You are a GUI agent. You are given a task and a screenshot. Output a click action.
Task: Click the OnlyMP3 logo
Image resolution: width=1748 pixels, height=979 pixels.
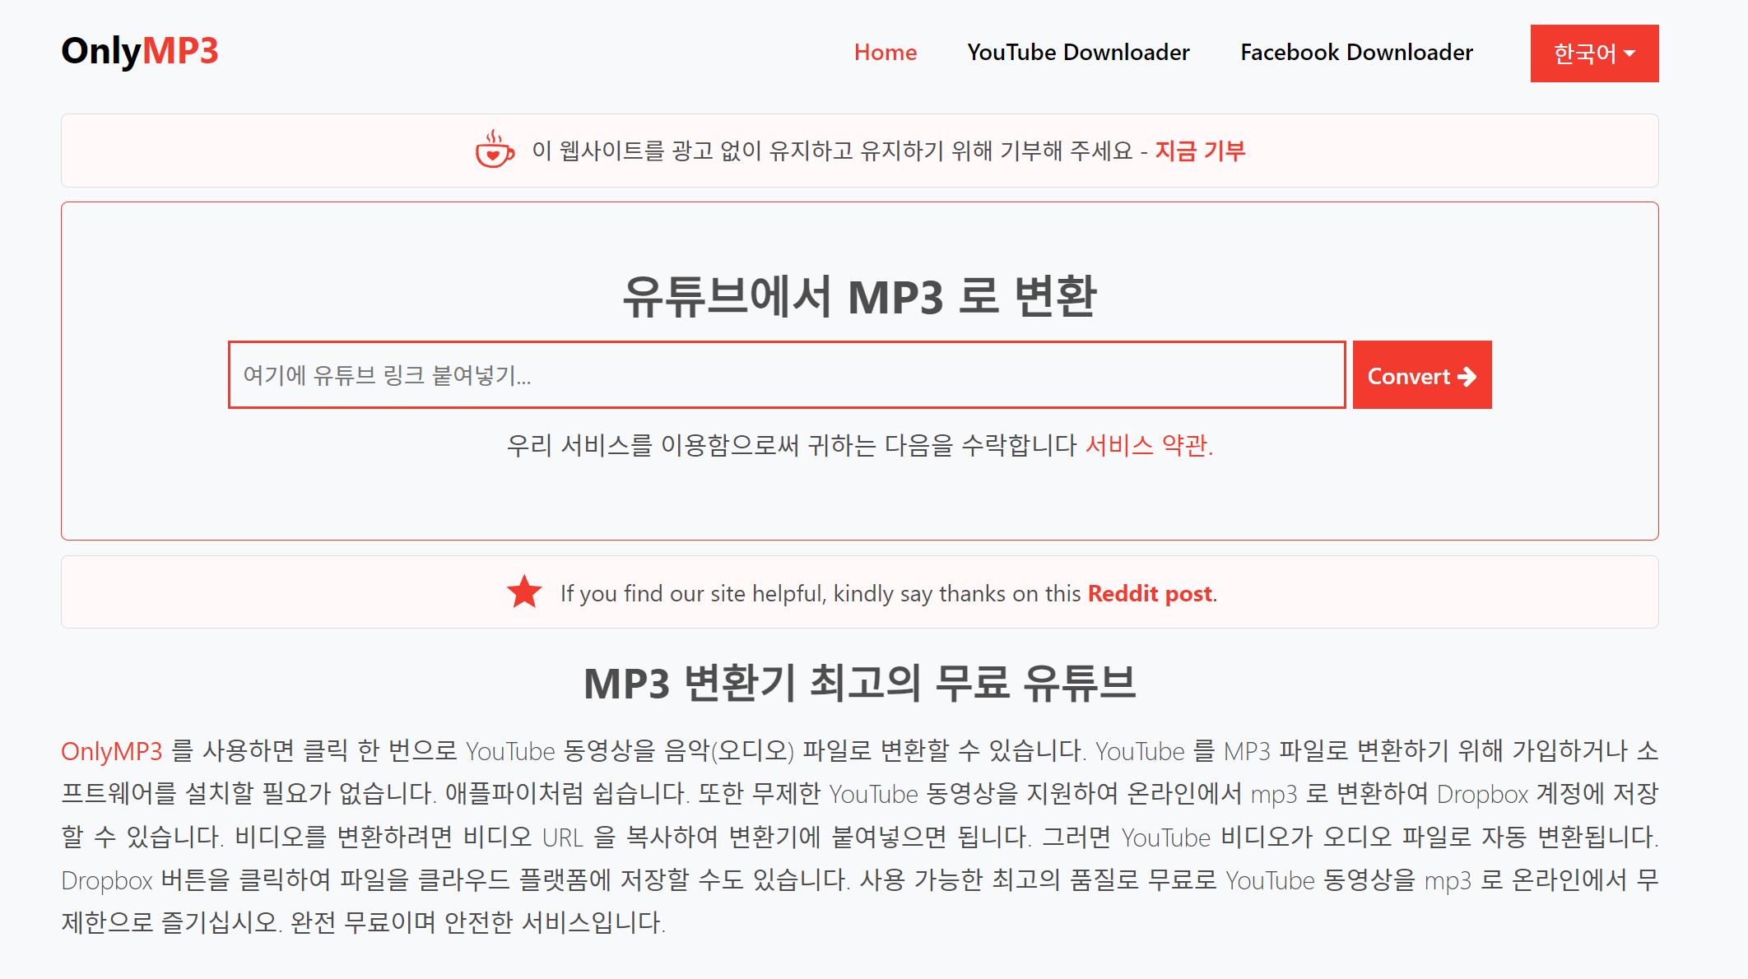coord(140,51)
